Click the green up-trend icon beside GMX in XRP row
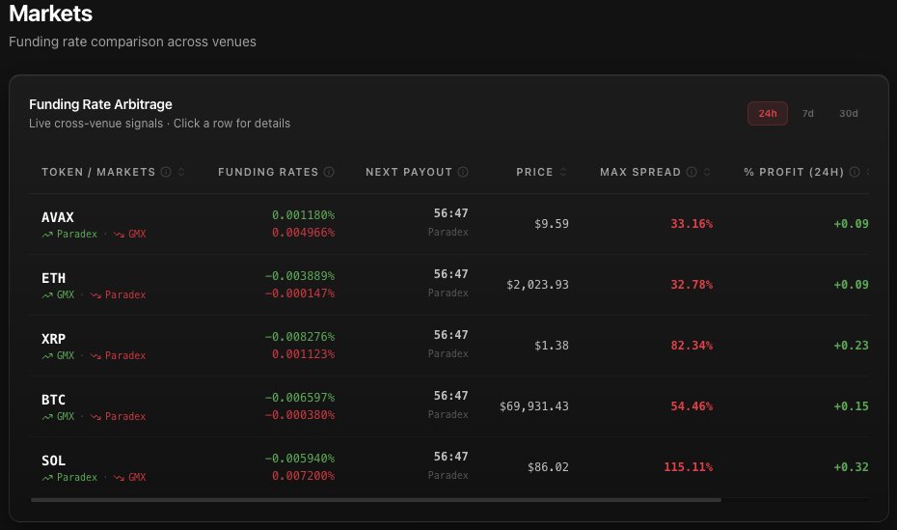897x530 pixels. (47, 356)
